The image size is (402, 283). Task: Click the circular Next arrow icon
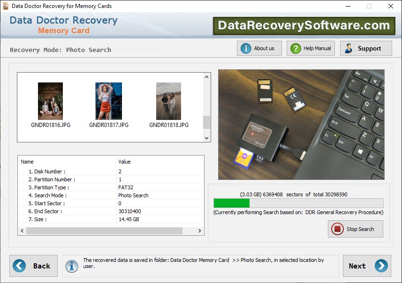pyautogui.click(x=380, y=266)
